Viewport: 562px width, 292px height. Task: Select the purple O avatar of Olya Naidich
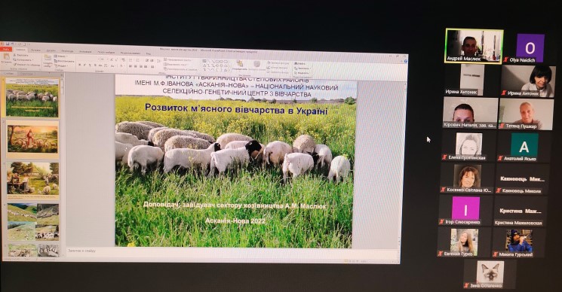(530, 47)
